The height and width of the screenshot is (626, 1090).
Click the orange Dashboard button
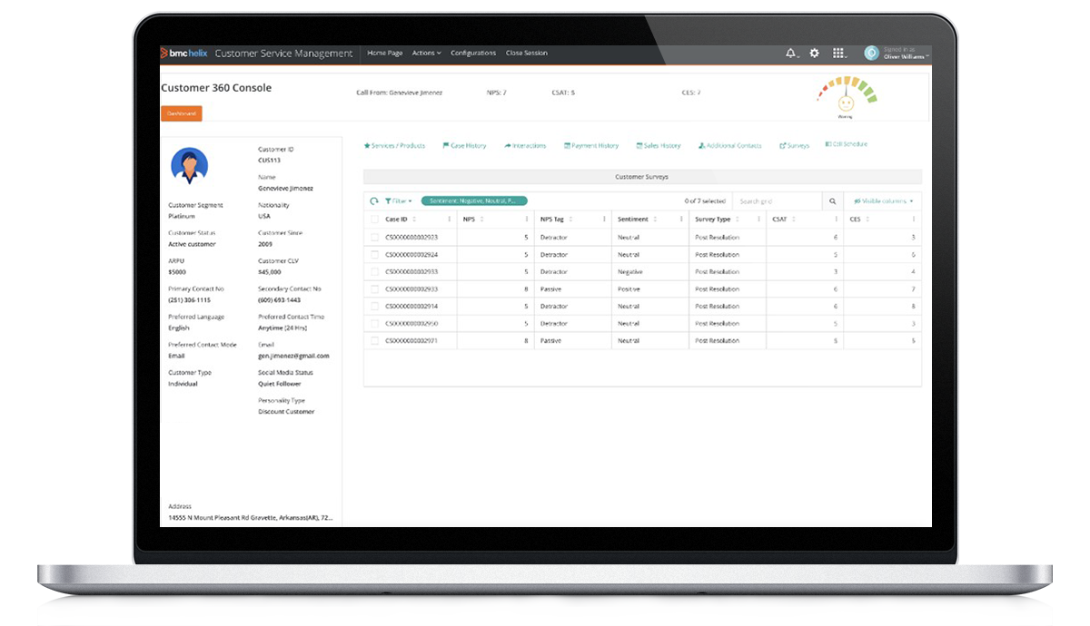pos(182,113)
